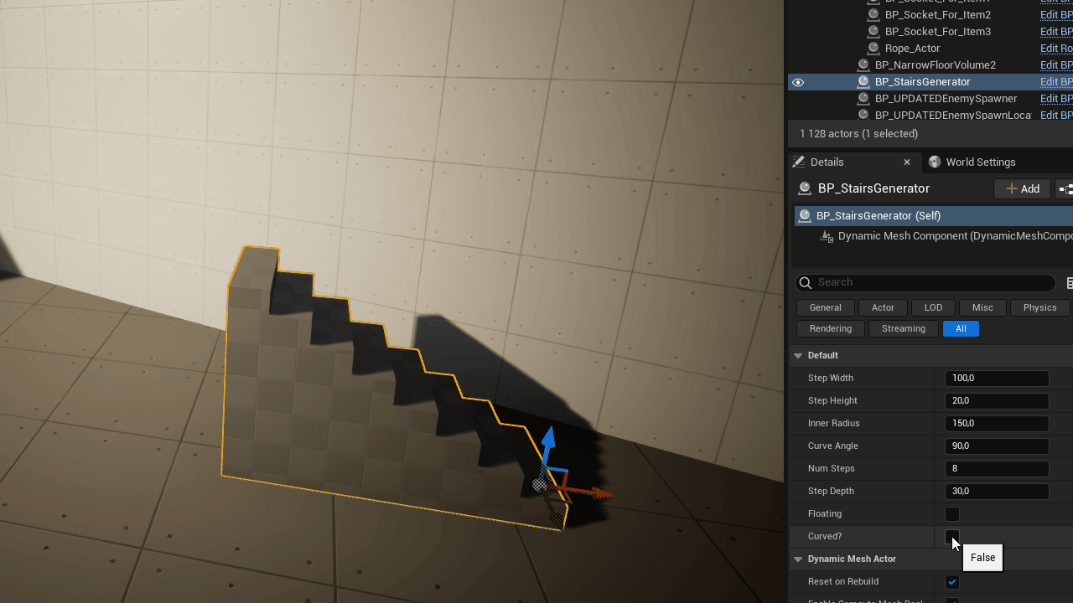Click the hierarchy button next to Add

coord(1065,189)
